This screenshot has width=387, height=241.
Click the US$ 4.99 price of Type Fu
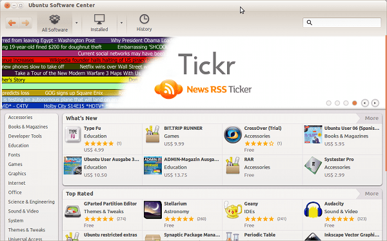[94, 150]
